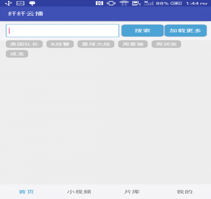Open the 小视频 short videos tab
The image size is (211, 199).
(79, 192)
